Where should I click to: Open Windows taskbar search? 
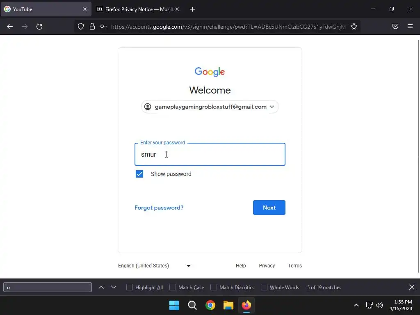coord(192,305)
